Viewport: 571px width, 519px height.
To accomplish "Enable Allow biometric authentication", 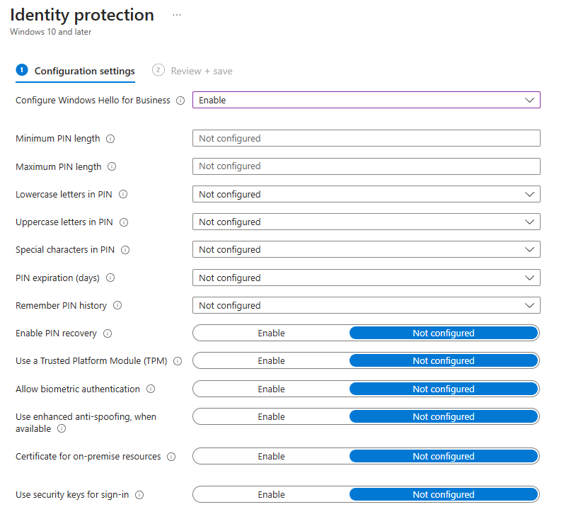I will tap(271, 389).
